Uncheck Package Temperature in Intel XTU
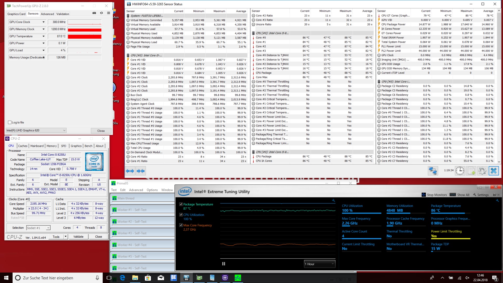 coord(181,204)
